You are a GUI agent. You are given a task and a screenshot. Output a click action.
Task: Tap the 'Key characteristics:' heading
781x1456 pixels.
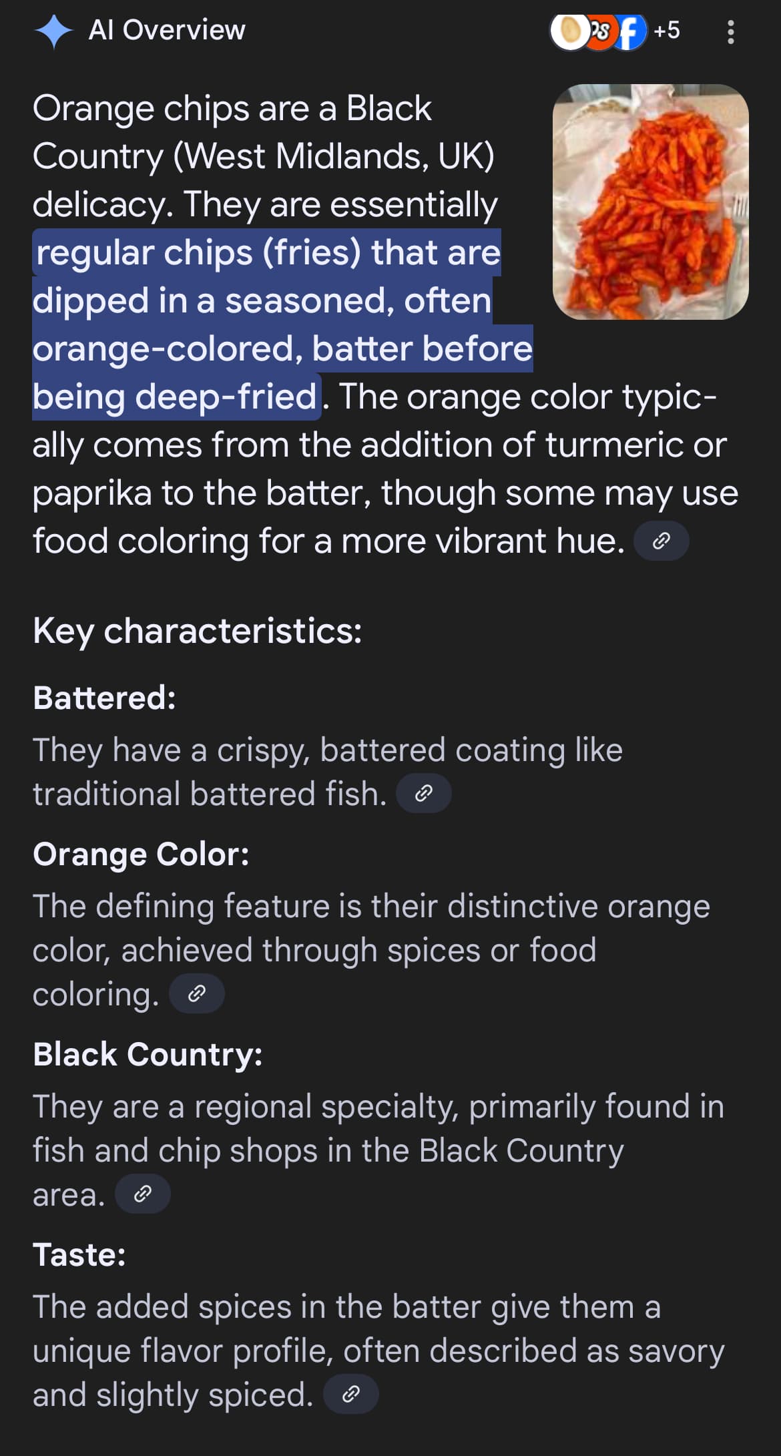198,631
